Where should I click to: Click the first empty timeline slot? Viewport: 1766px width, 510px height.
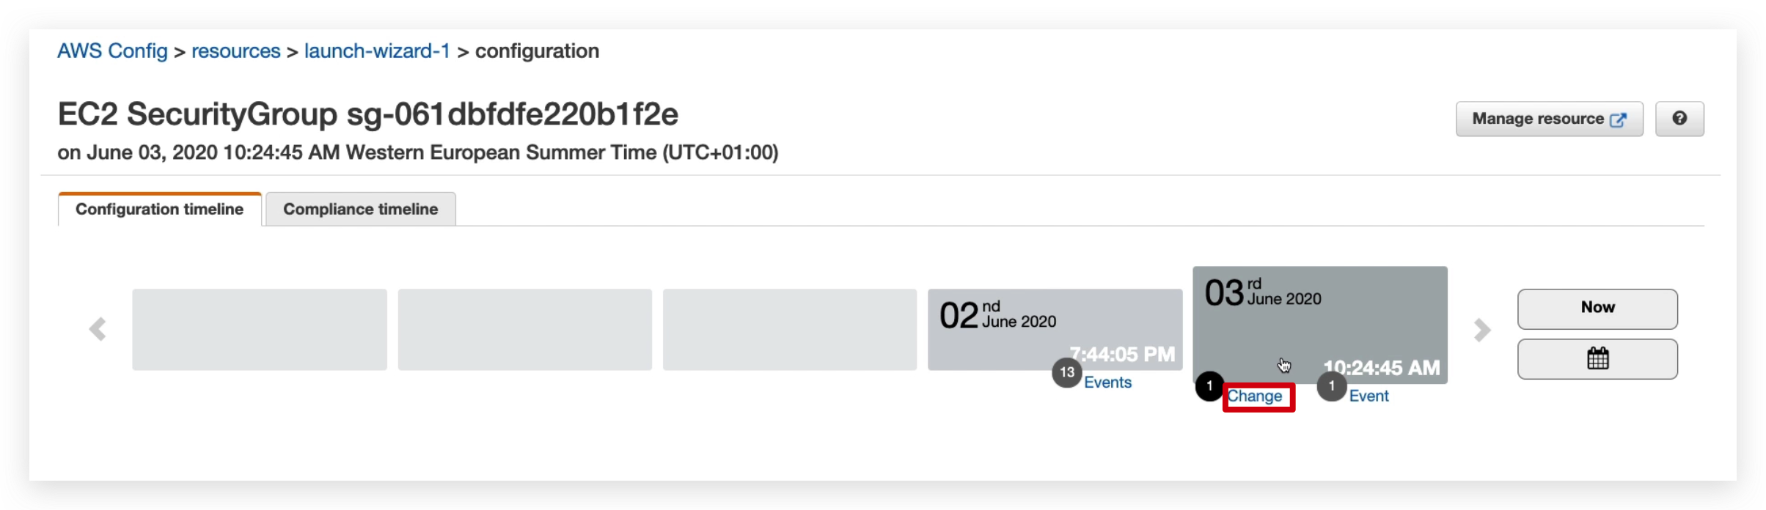tap(260, 329)
